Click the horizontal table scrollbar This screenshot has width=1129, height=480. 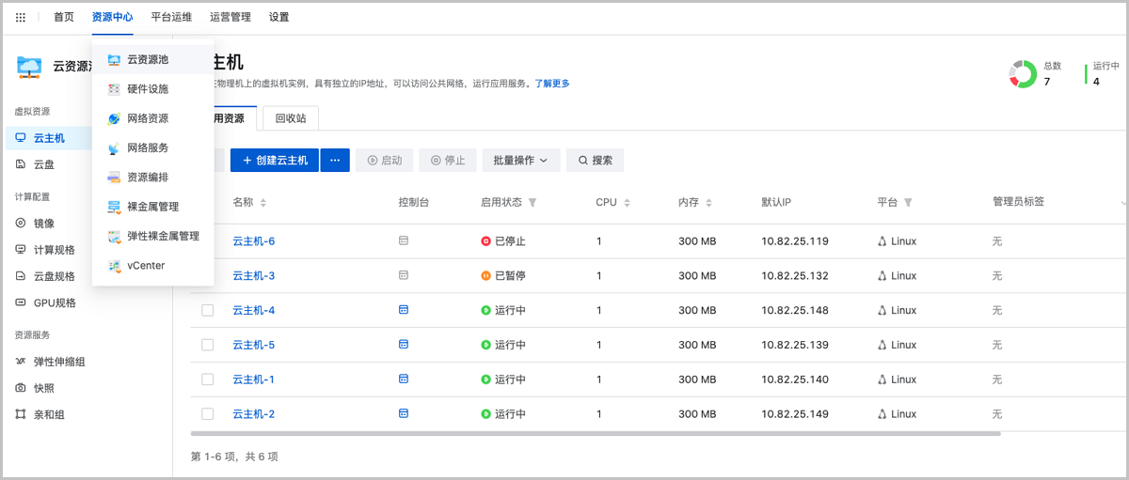click(595, 433)
